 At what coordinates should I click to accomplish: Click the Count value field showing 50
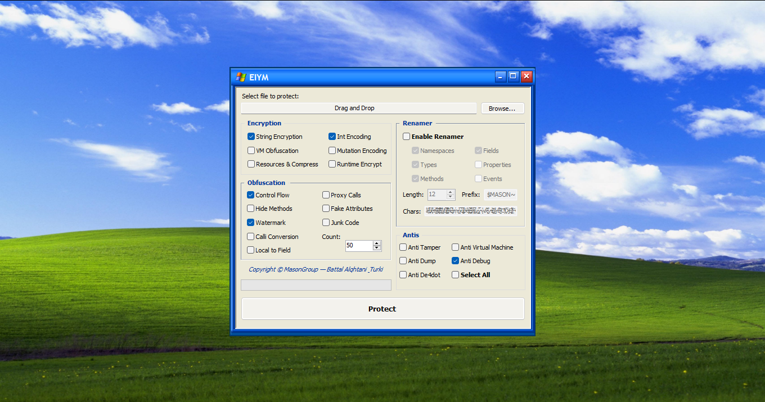(359, 246)
